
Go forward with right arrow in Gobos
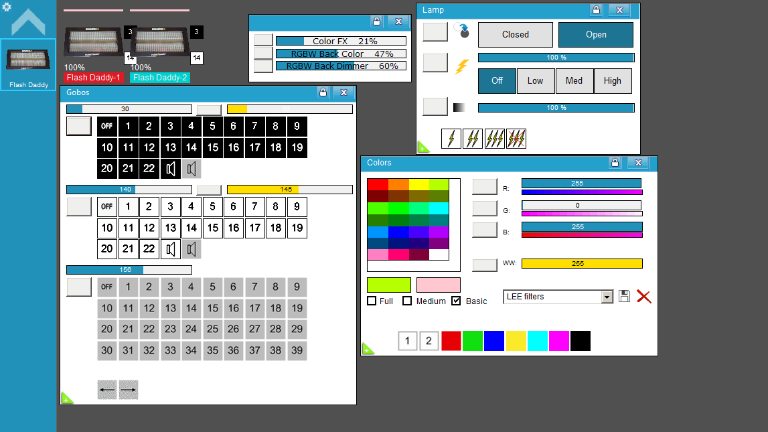[129, 390]
